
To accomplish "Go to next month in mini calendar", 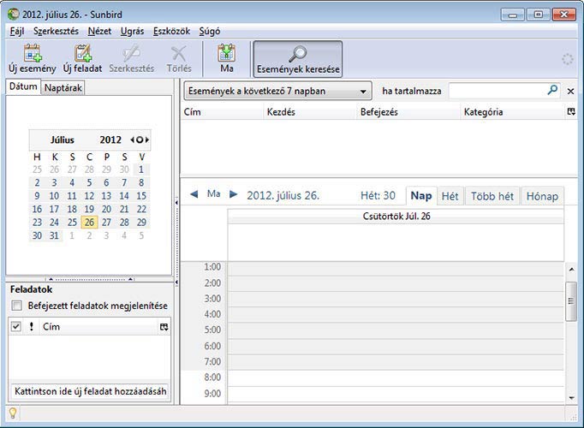I will tap(147, 140).
